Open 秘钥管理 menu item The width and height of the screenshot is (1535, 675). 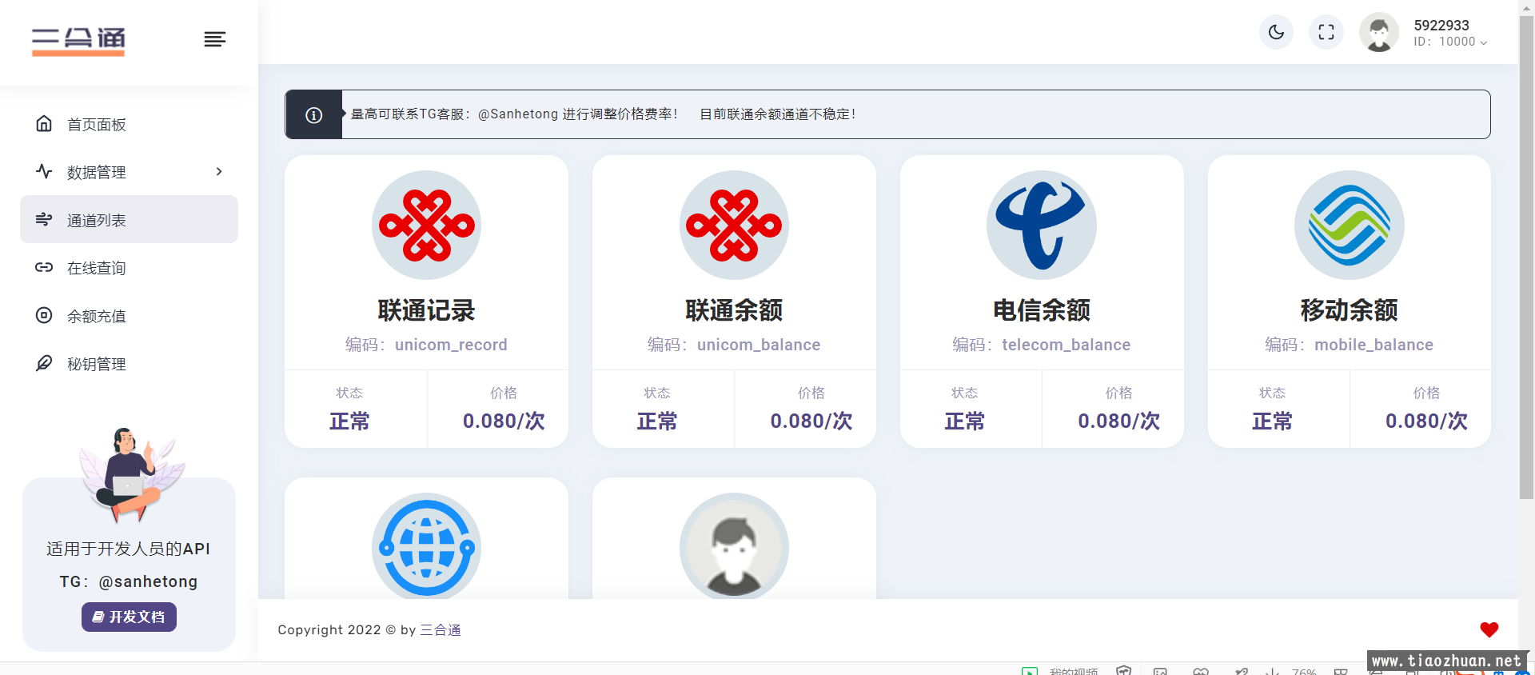click(x=129, y=364)
